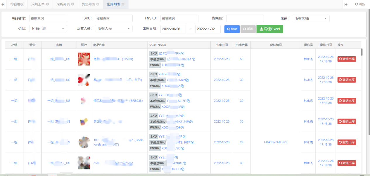Copy the FNSKU of the first row

tap(182, 65)
